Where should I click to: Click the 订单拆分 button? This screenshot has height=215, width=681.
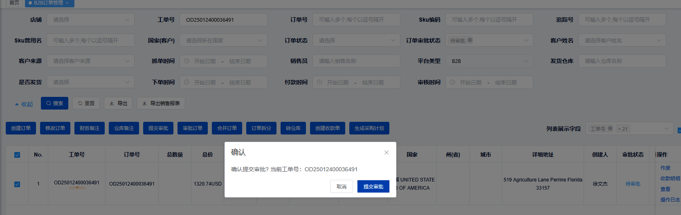261,128
